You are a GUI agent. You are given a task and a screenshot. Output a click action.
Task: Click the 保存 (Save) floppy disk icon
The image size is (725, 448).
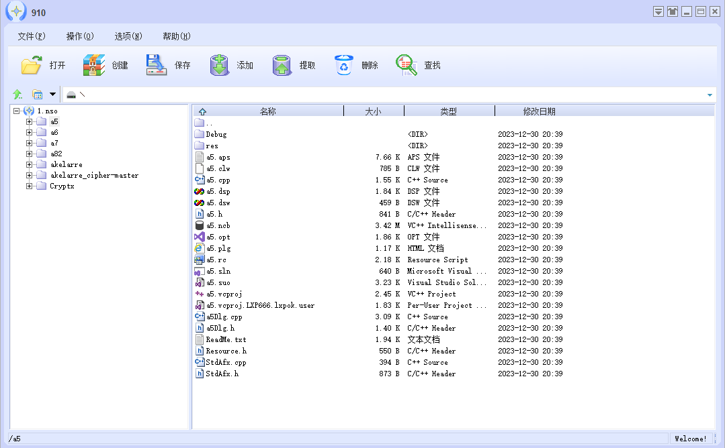(157, 65)
